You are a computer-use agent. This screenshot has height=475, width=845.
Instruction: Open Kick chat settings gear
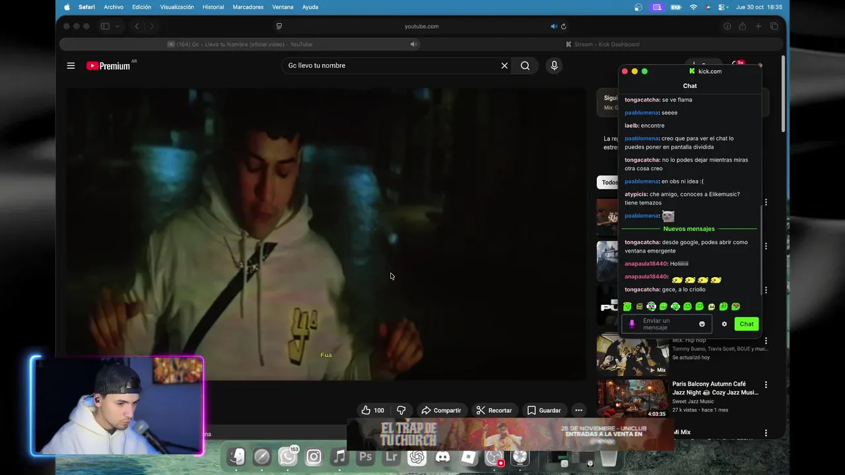point(724,324)
